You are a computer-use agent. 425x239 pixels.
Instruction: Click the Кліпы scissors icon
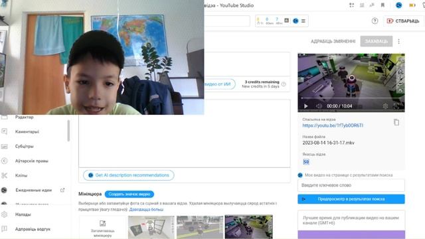pos(5,175)
